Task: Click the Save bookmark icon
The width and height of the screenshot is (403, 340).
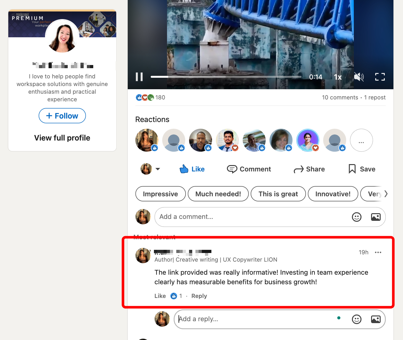Action: (x=352, y=169)
